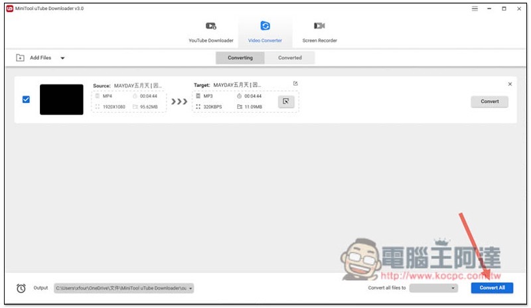Click the Add Files folder icon

click(21, 58)
